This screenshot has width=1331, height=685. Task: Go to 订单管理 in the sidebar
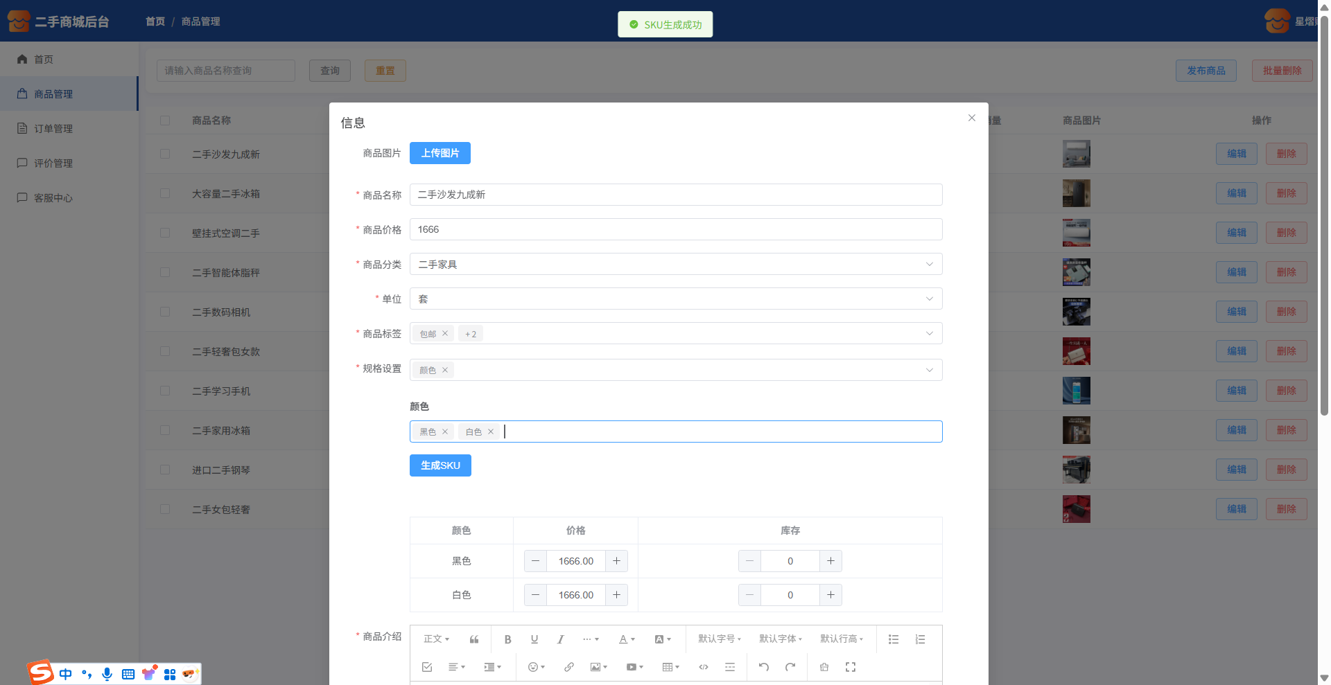[53, 128]
